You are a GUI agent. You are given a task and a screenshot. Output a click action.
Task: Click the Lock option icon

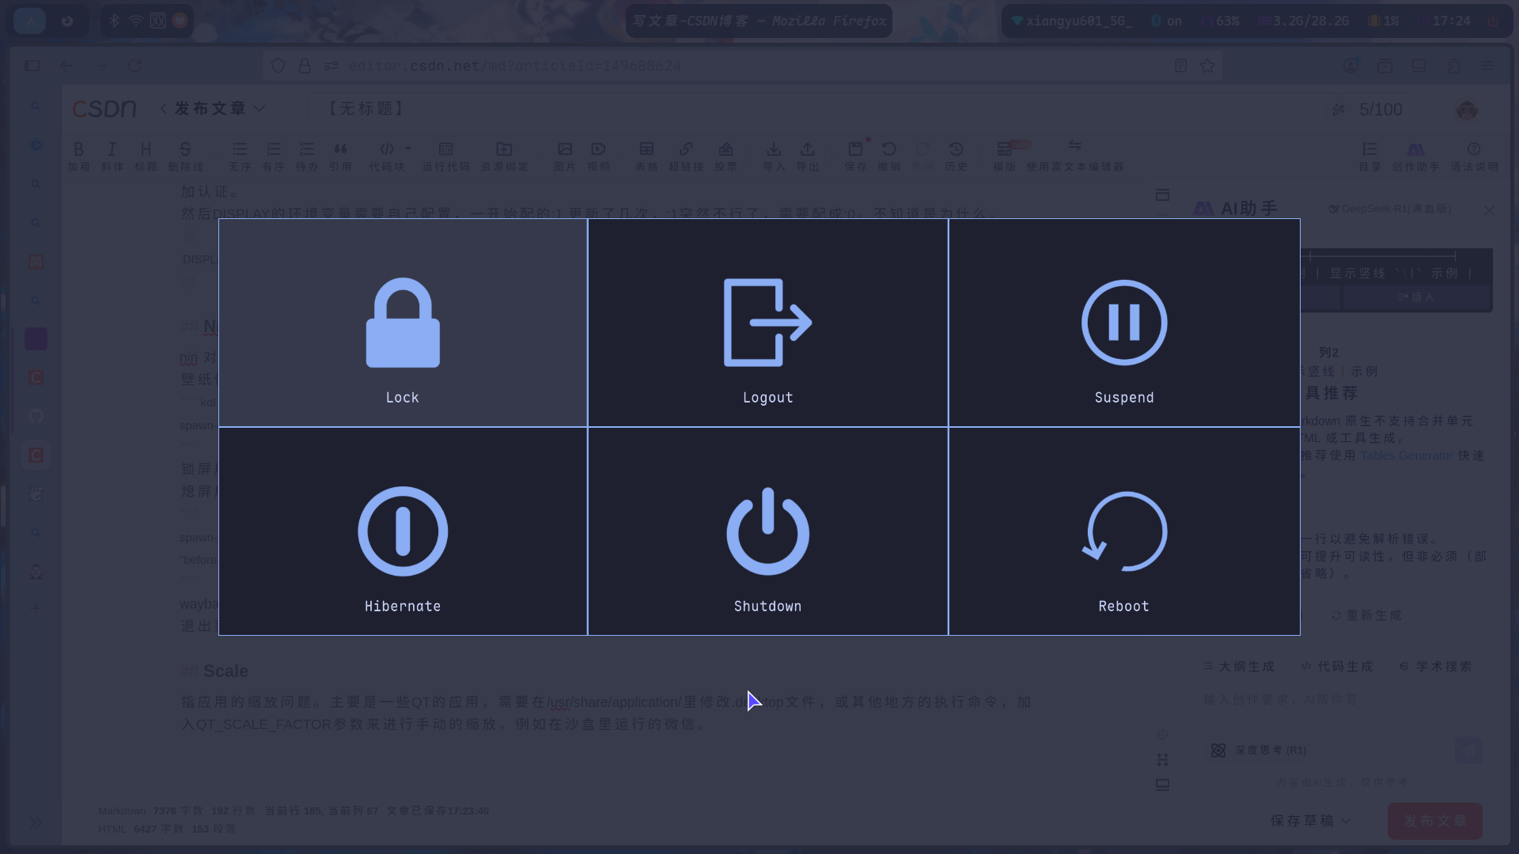[x=403, y=323]
